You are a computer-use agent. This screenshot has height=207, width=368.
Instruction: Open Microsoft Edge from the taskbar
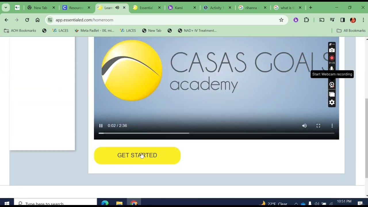[x=105, y=204]
